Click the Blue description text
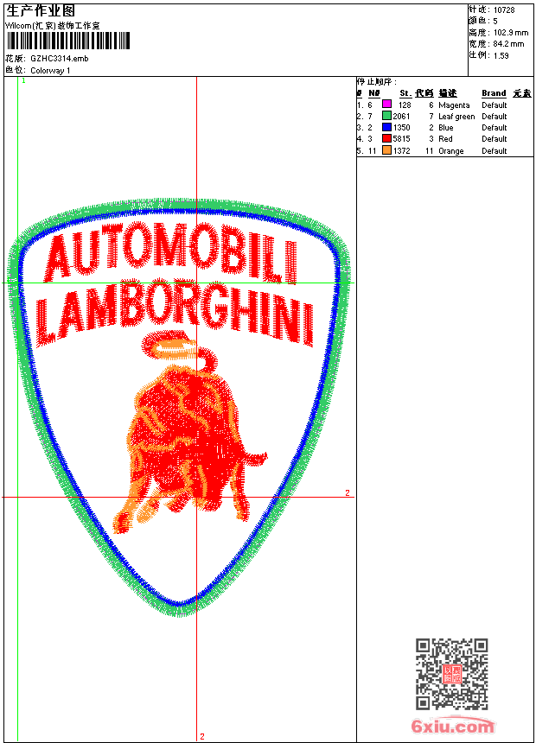Screen dimensions: 536x743 (446, 128)
